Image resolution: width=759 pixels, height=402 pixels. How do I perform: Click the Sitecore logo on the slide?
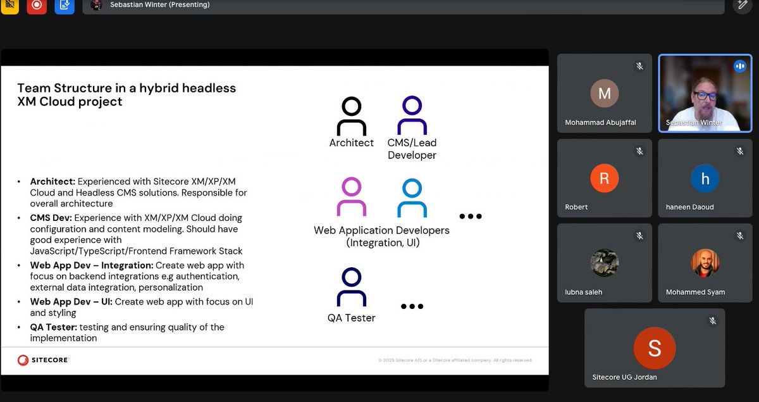[43, 360]
